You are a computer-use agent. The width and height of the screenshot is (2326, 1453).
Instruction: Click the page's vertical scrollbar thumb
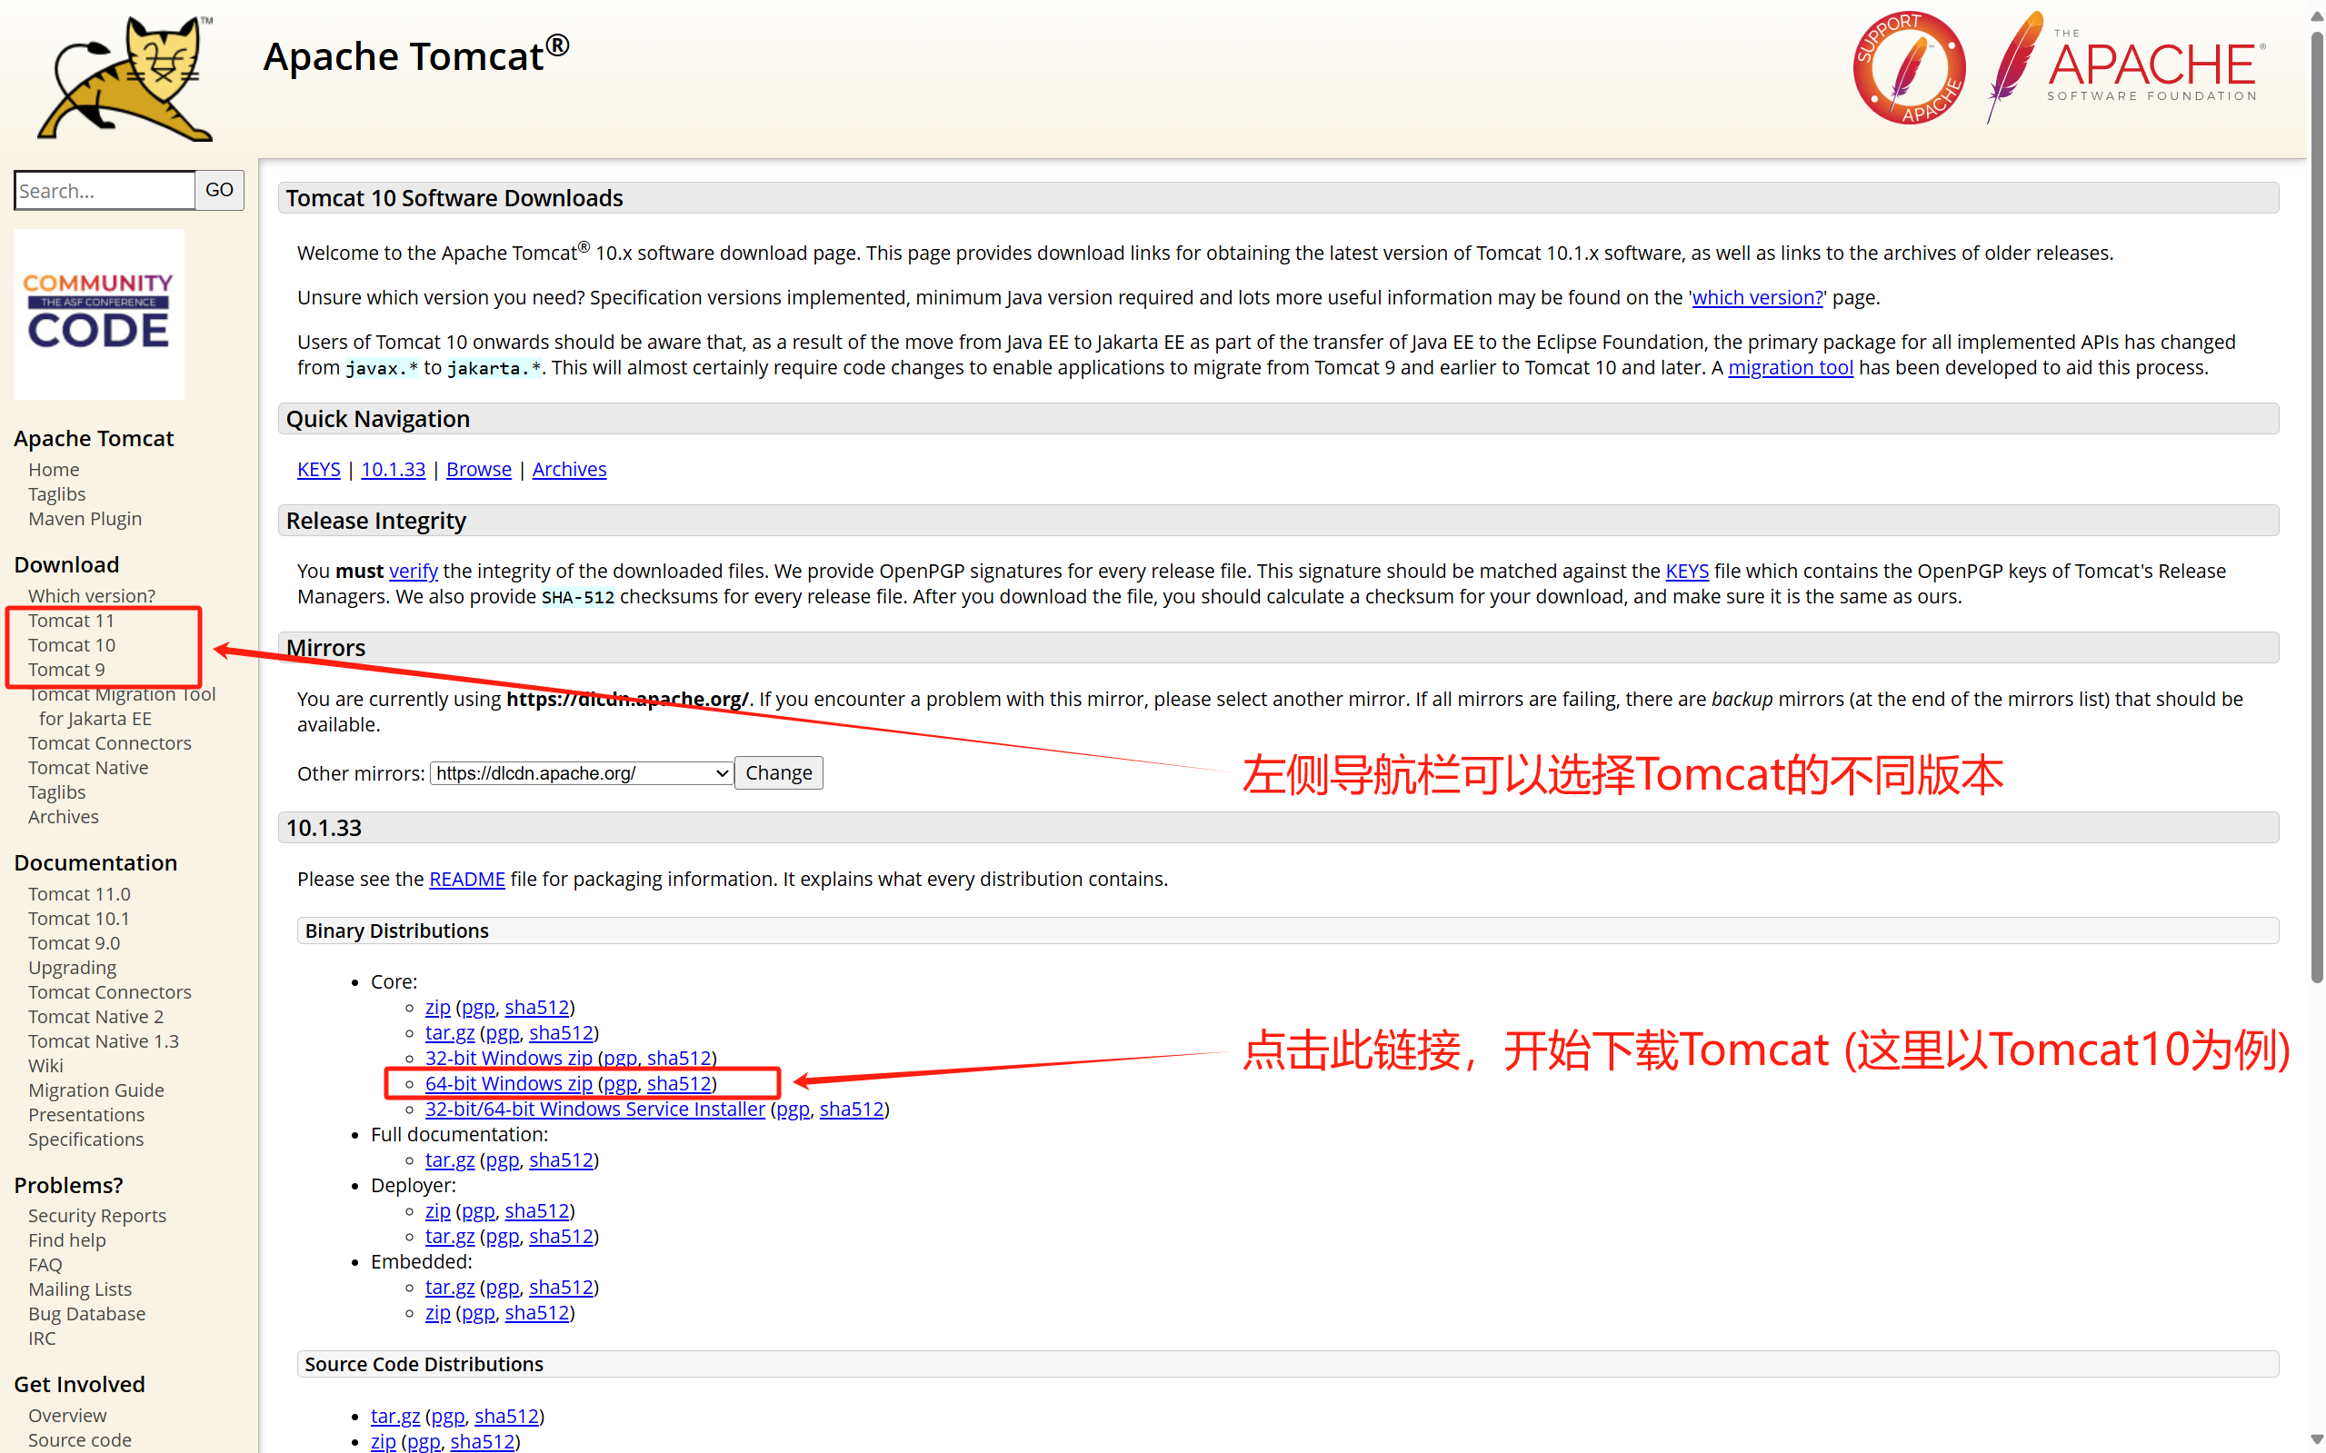(2316, 509)
